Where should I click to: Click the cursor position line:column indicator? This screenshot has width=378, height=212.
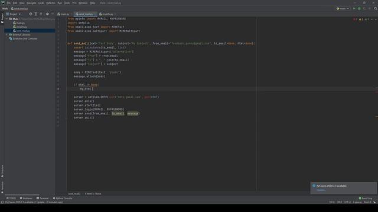[x=332, y=202]
